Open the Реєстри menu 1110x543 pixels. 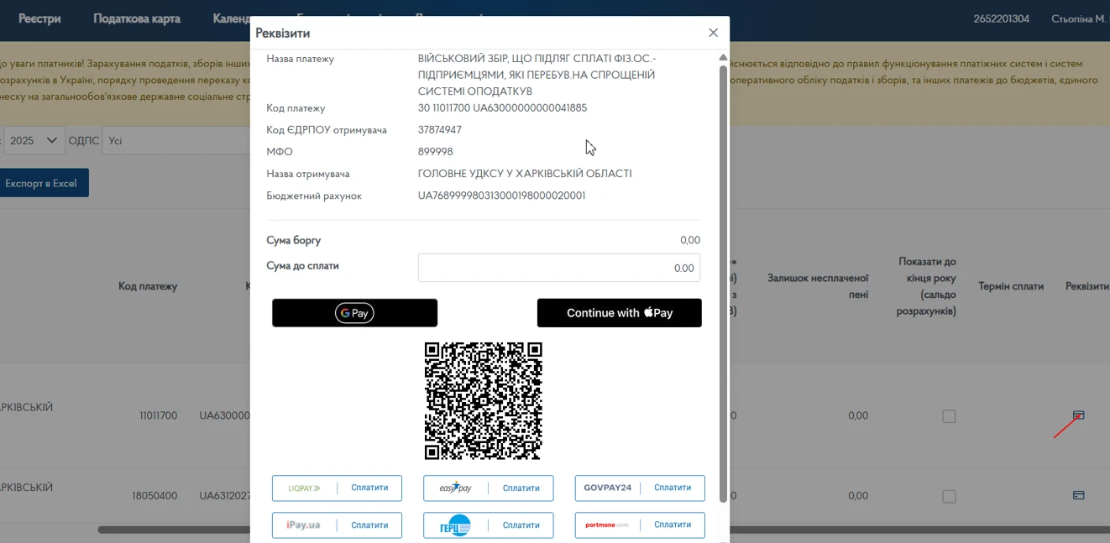pyautogui.click(x=39, y=18)
